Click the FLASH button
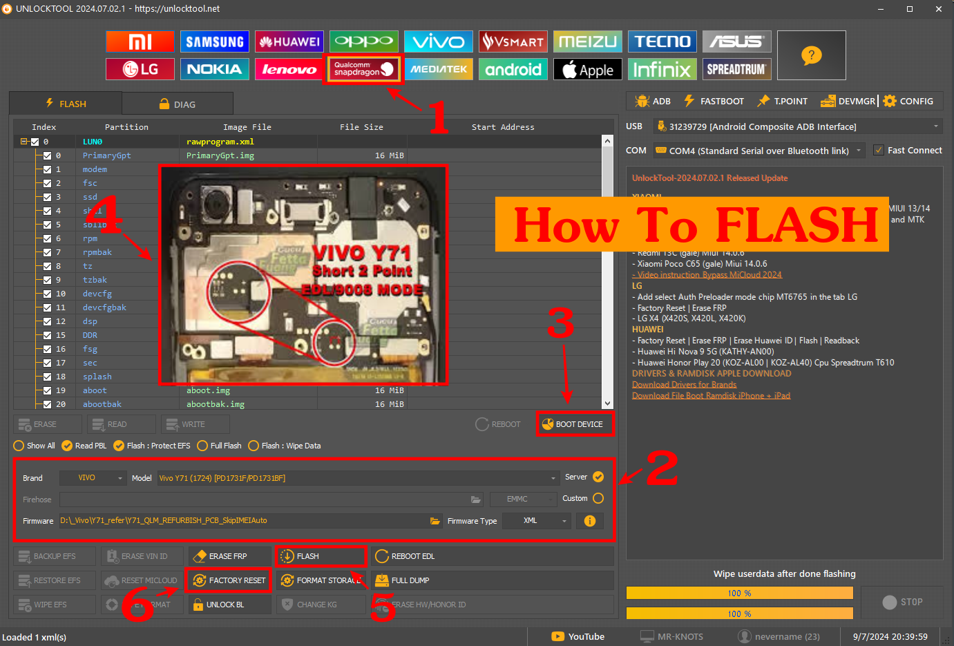Image resolution: width=954 pixels, height=646 pixels. click(321, 556)
